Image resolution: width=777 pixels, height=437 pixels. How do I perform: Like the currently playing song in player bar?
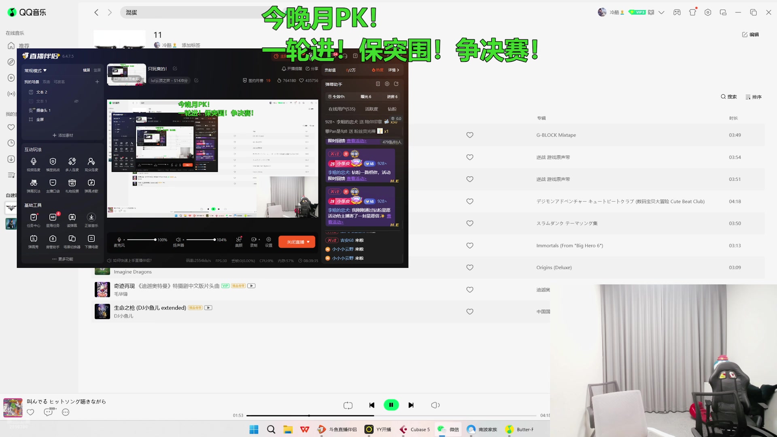click(30, 412)
